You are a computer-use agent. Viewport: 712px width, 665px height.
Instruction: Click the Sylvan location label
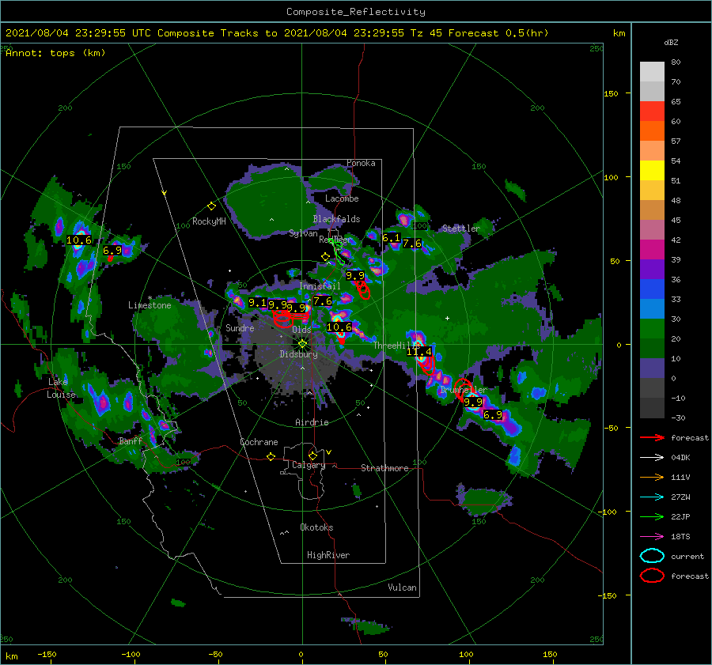pos(303,233)
